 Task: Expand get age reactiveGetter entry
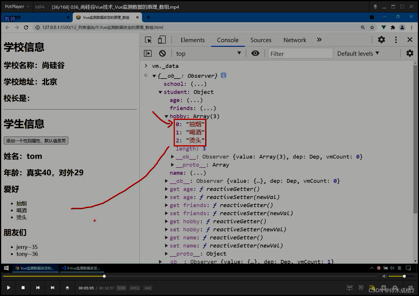[x=166, y=189]
